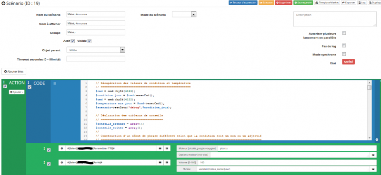381x175 pixels.
Task: Click scroll-down arrow of the code editor
Action: click(x=370, y=138)
